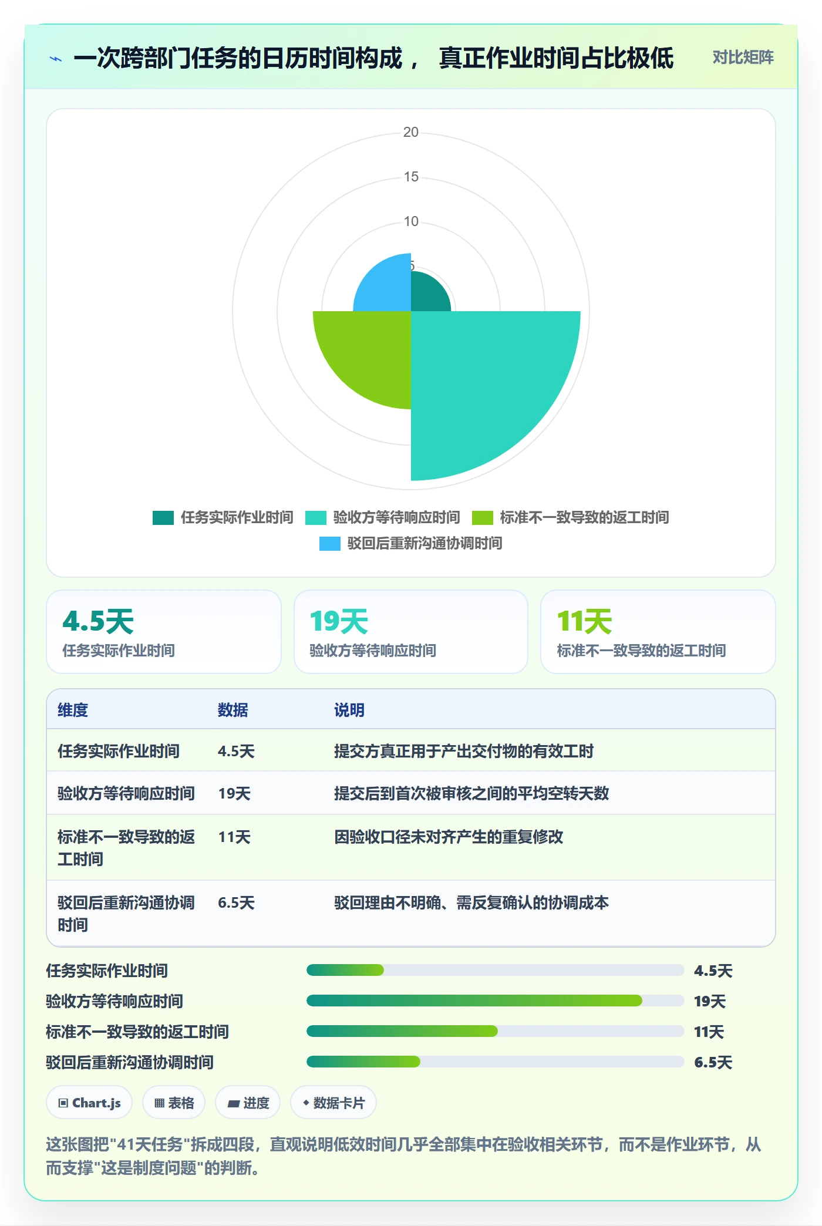The width and height of the screenshot is (822, 1226).
Task: Select 提交方真正用于产出交付物的有效工时 description
Action: [x=464, y=751]
